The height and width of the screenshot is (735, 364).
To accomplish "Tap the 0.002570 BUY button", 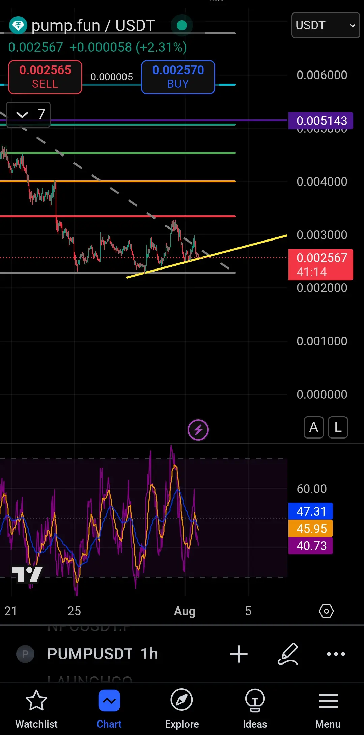I will 178,77.
